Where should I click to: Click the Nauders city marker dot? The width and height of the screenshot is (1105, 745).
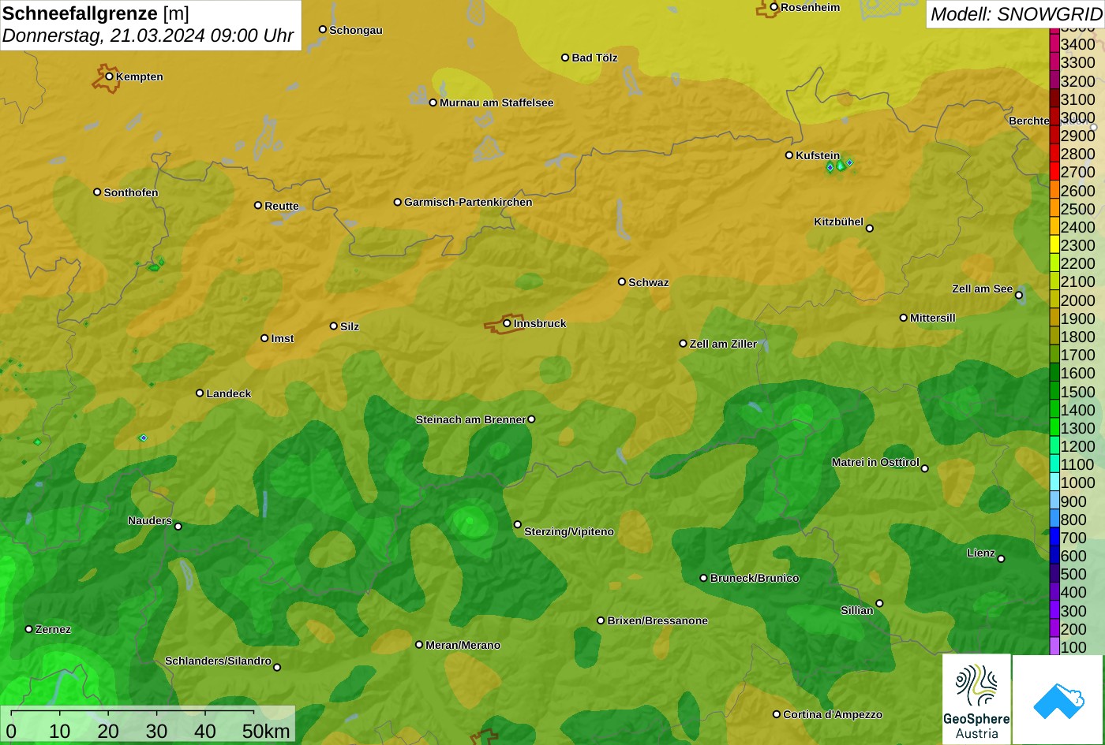(178, 527)
